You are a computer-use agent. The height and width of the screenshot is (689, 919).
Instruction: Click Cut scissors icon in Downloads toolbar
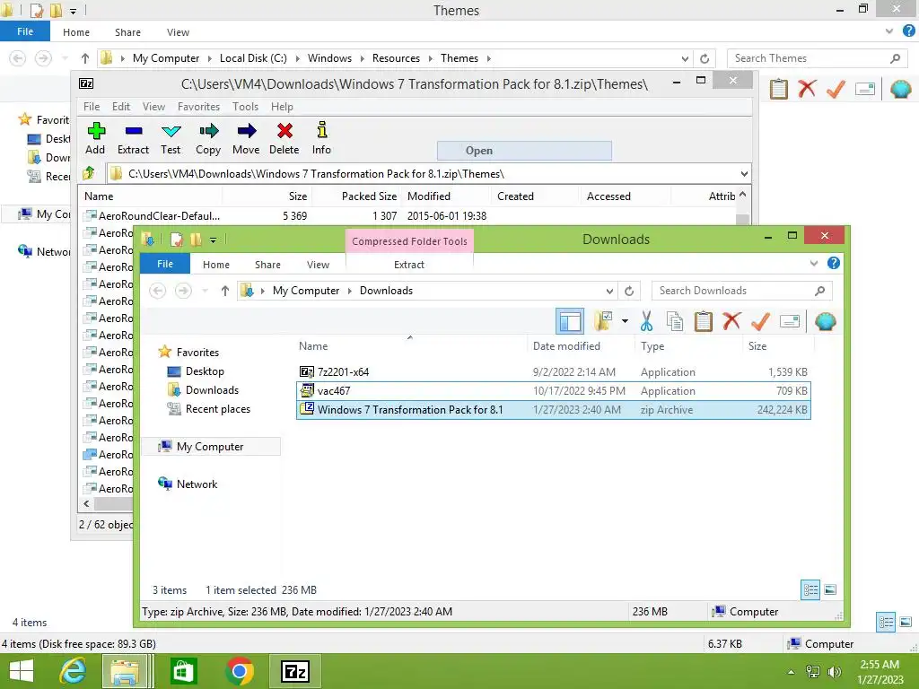coord(646,321)
